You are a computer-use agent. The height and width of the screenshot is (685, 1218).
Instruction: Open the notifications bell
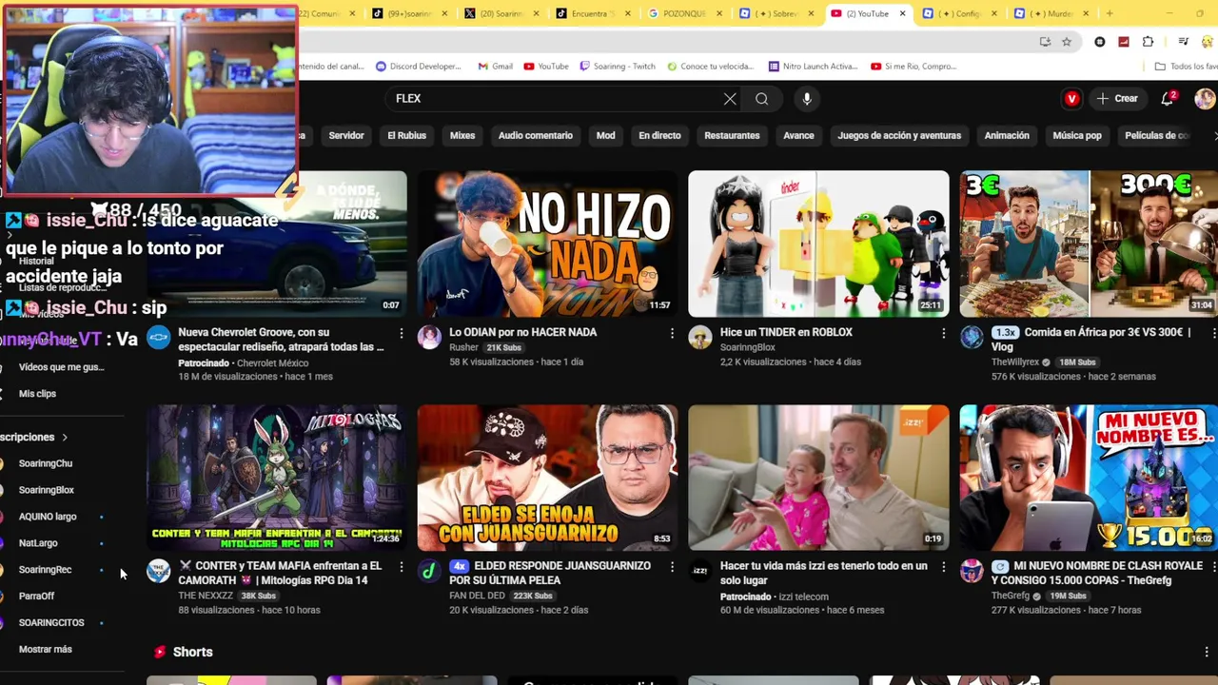pos(1168,98)
